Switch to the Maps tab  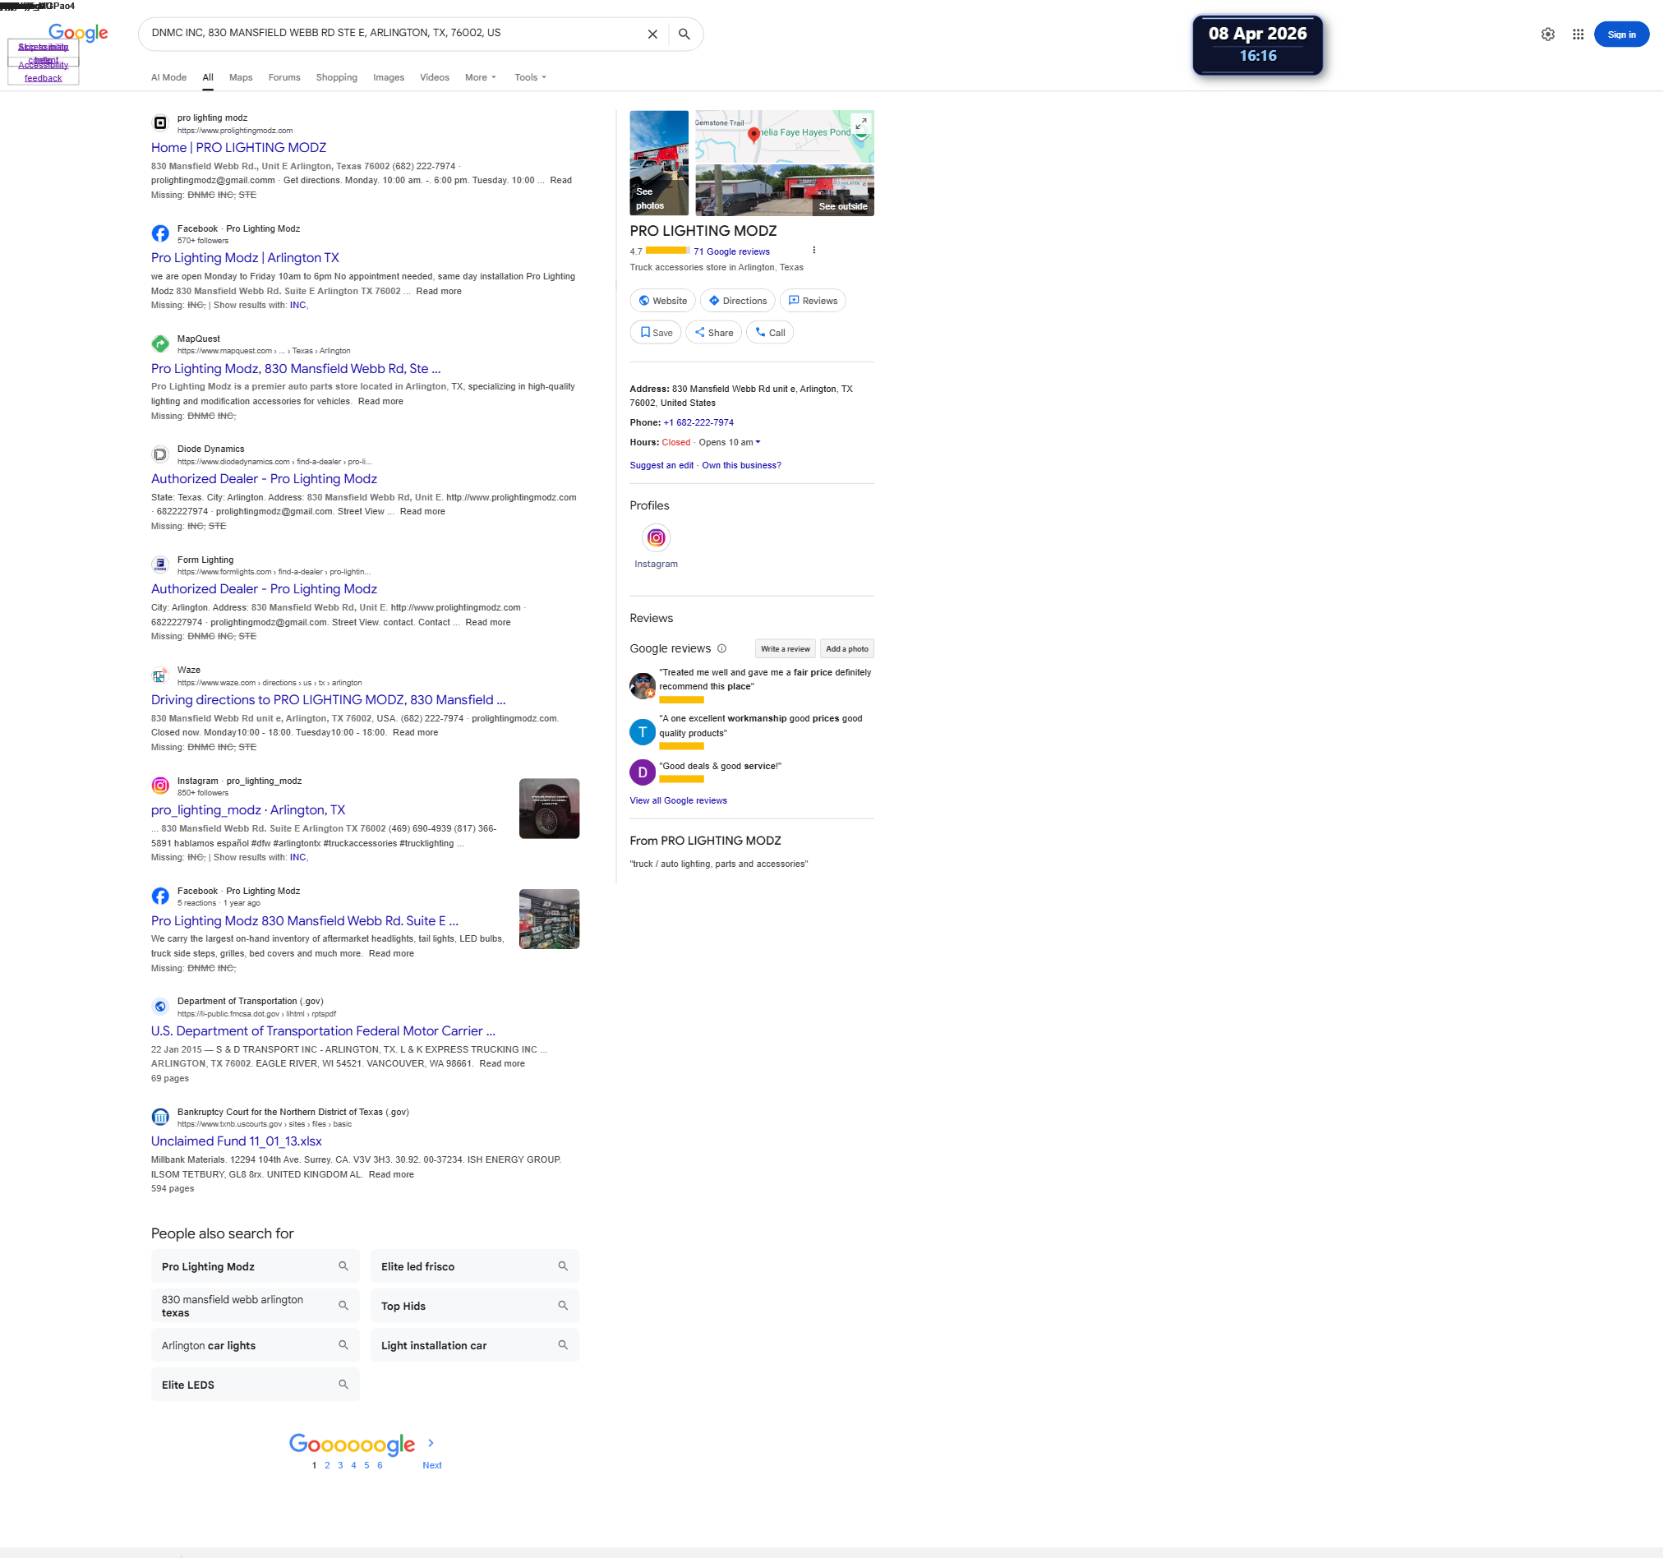pos(242,77)
